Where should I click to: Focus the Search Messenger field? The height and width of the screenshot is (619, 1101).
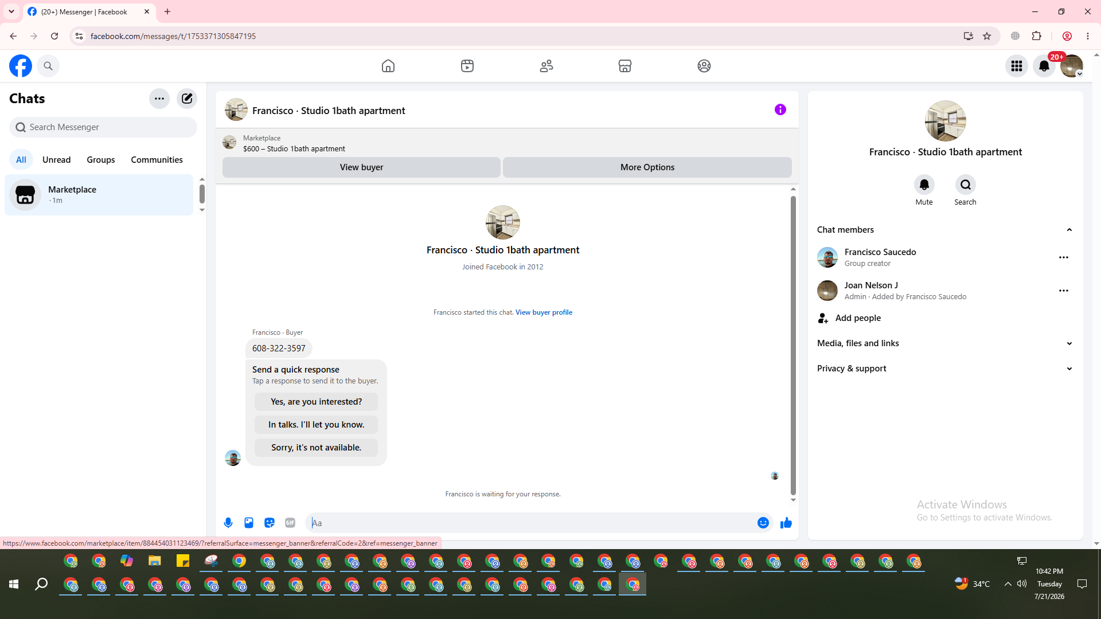click(103, 127)
